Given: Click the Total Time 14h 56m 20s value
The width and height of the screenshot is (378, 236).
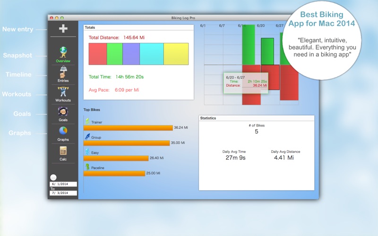Looking at the screenshot, I should click(129, 77).
